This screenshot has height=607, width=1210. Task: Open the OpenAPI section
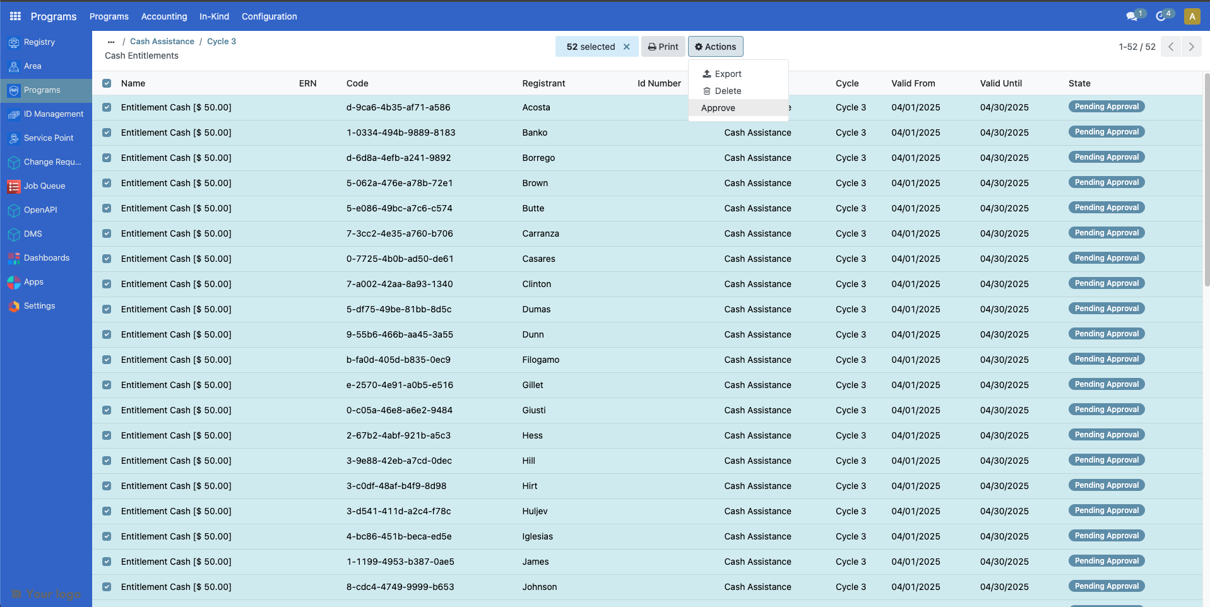[x=40, y=210]
